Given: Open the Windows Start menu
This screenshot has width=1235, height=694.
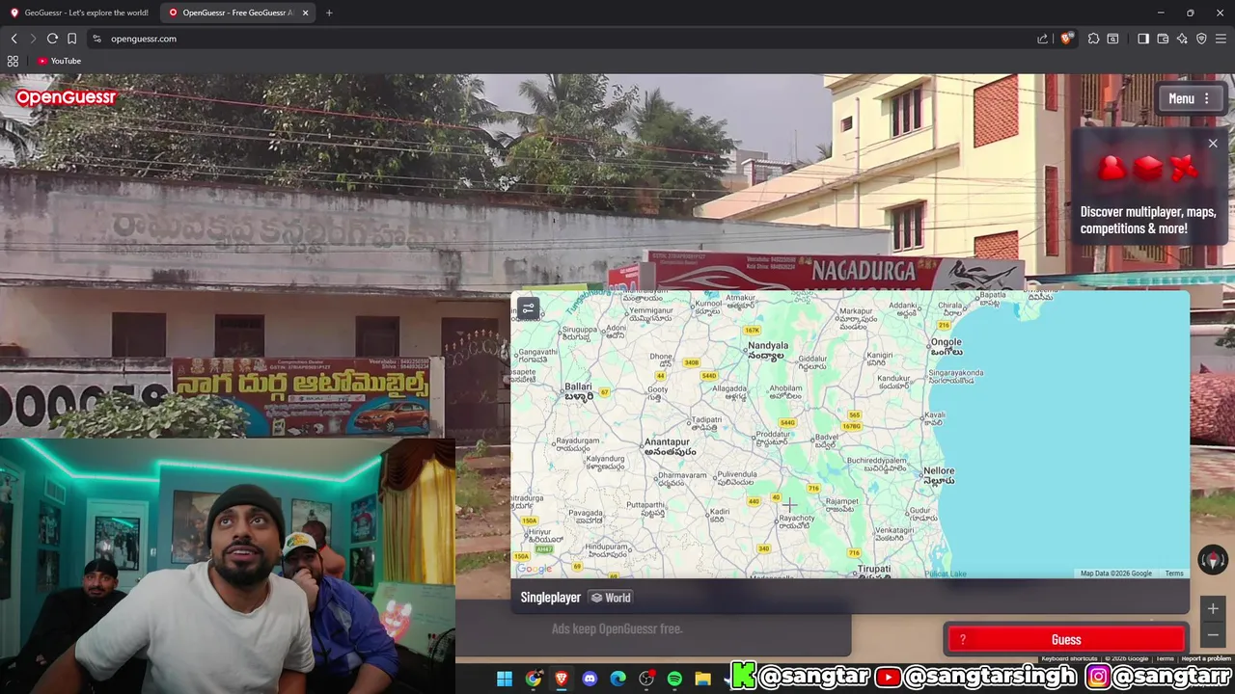Looking at the screenshot, I should coord(505,679).
